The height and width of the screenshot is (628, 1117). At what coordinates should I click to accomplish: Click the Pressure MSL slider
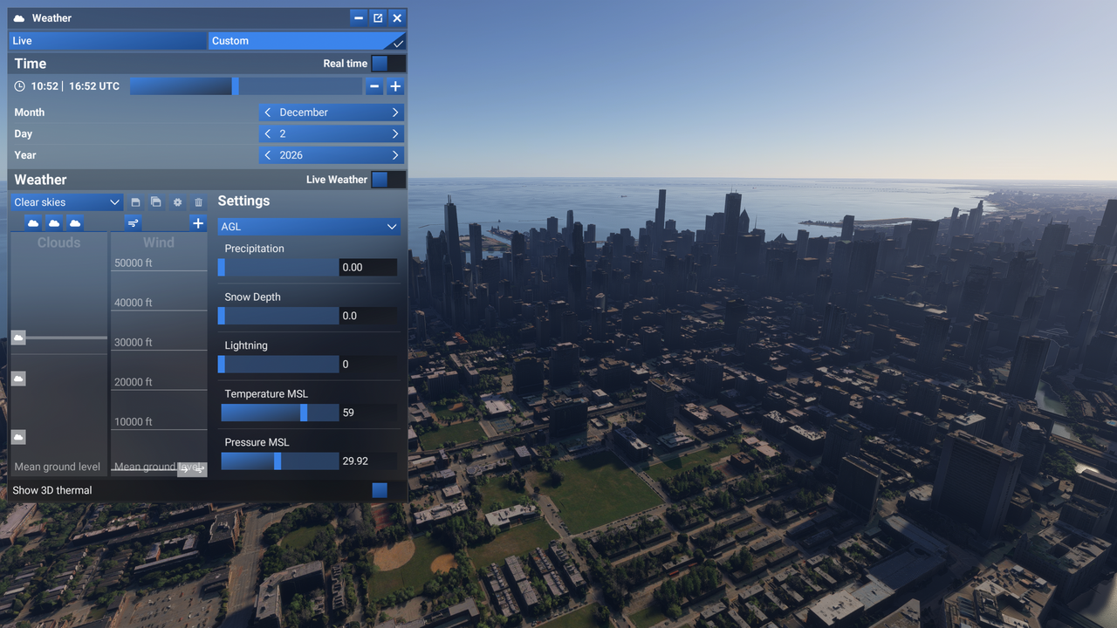tap(278, 461)
